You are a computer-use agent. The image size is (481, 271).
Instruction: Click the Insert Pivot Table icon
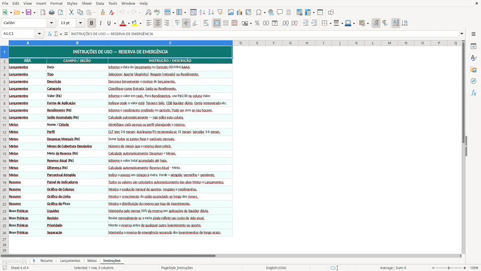(249, 12)
